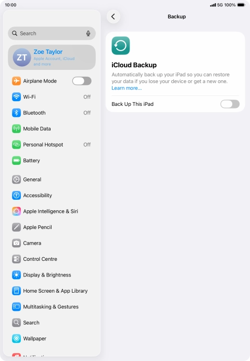Open Learn more link
Screen dimensions: 250x361
pyautogui.click(x=127, y=88)
